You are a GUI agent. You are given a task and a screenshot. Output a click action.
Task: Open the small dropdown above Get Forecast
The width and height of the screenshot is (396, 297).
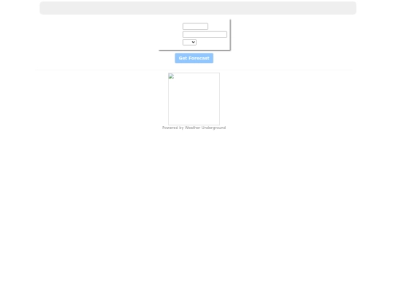coord(189,43)
